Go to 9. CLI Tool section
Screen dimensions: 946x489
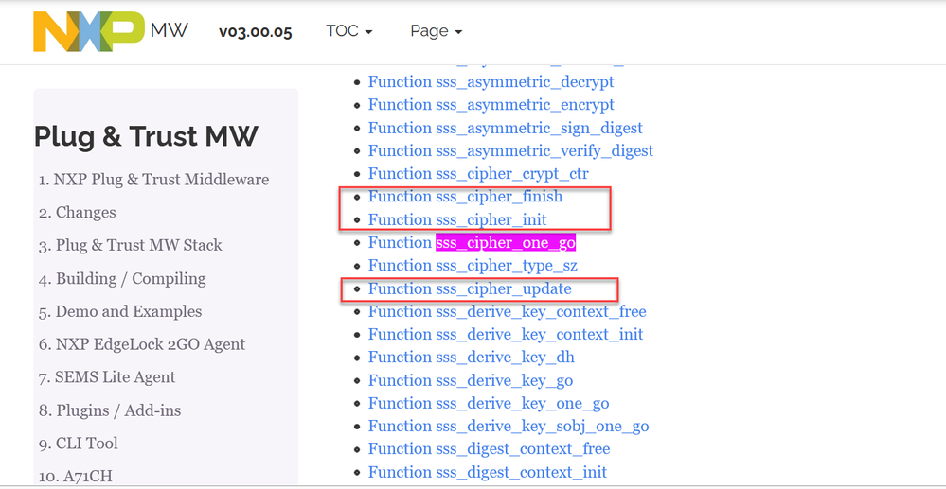click(x=79, y=444)
